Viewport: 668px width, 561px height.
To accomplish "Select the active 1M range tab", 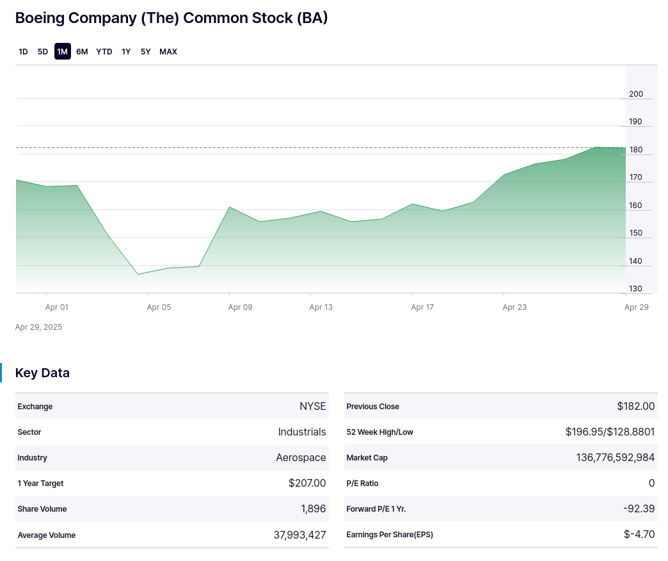I will pos(63,52).
